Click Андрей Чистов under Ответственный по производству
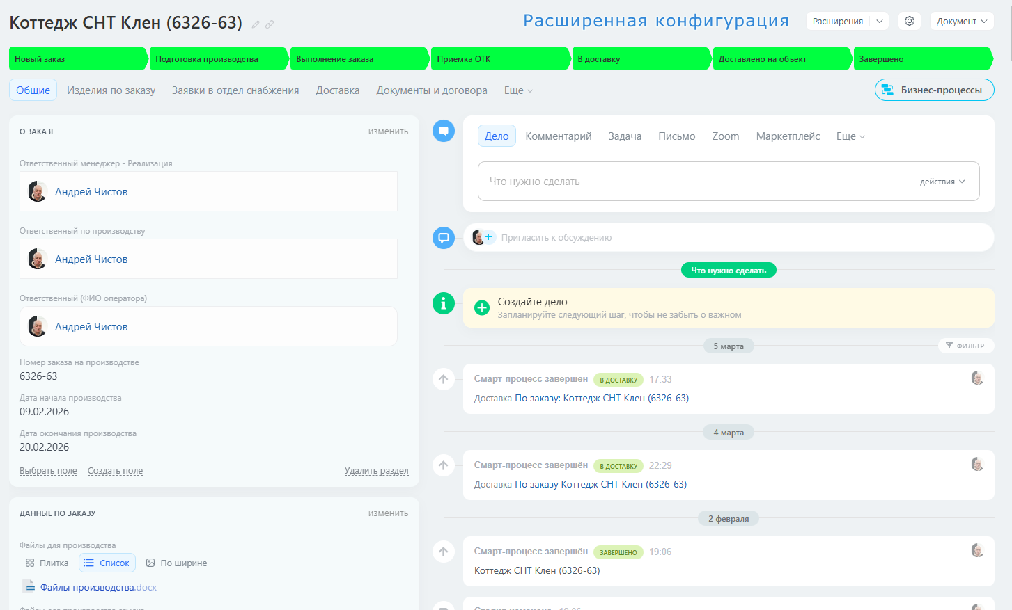Screen dimensions: 1012x610 (91, 259)
